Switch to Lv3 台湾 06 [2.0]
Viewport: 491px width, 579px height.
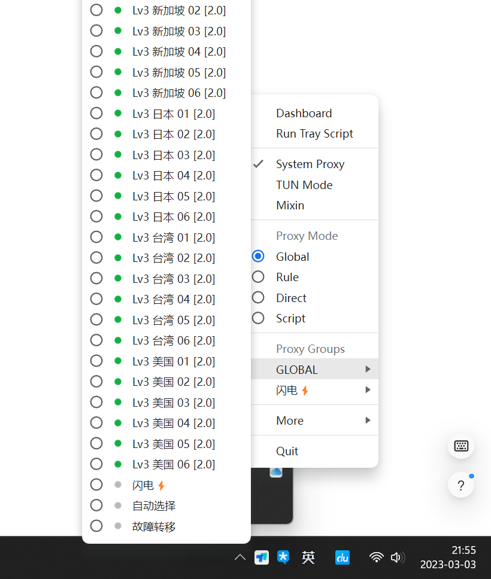166,340
